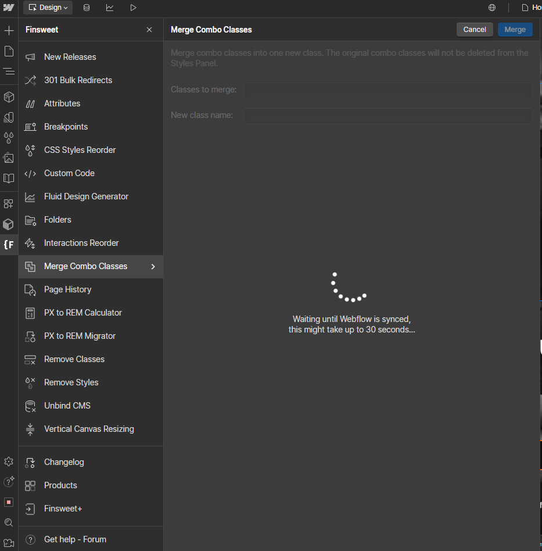This screenshot has width=542, height=551.
Task: Open the solid cube app icon
Action: [9, 224]
